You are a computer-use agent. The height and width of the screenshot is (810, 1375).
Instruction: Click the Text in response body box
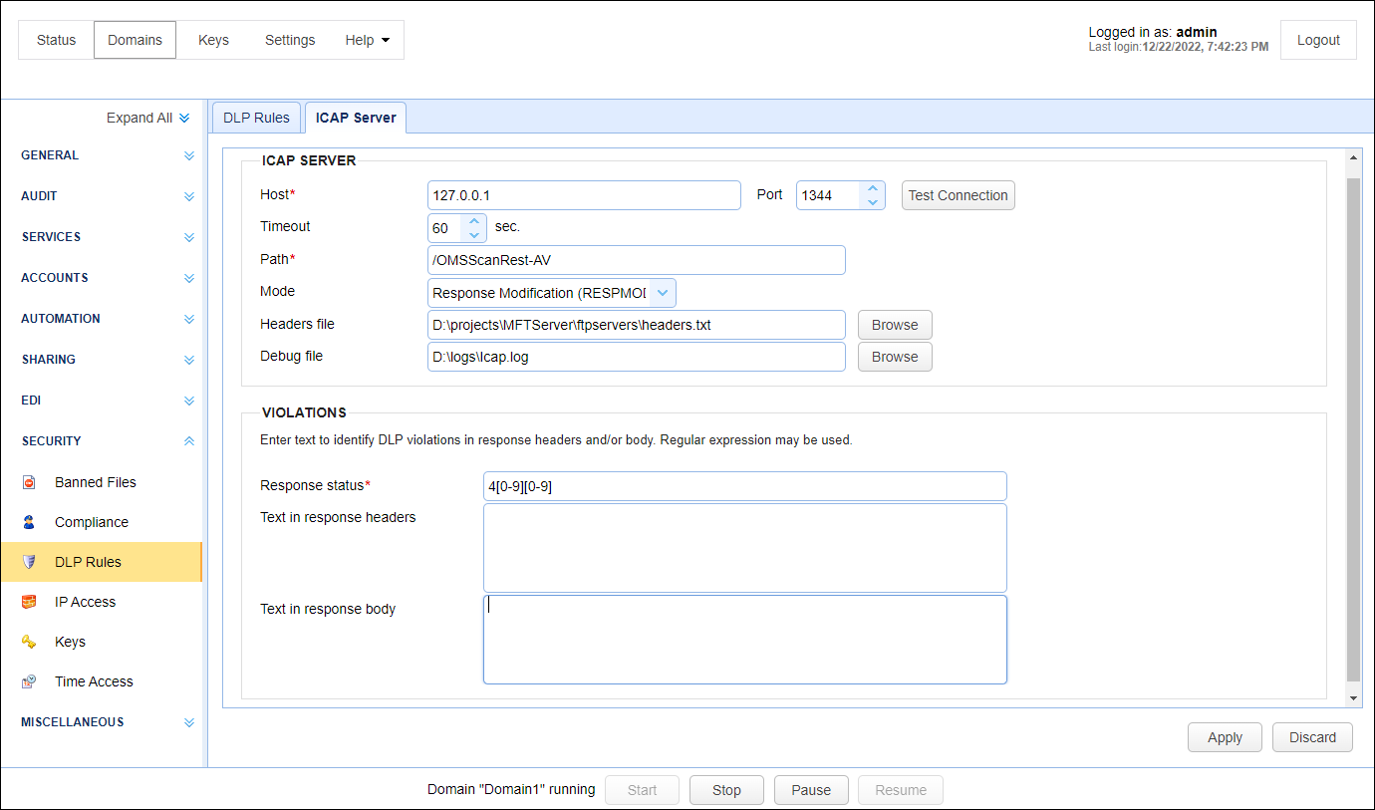click(x=744, y=640)
